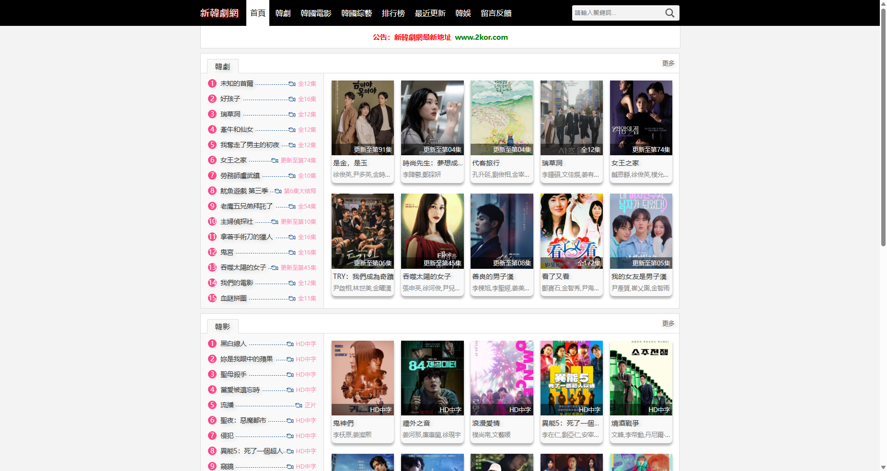Viewport: 887px width, 471px height.
Task: Click the camera icon beside 未知的首爾
Action: point(292,84)
